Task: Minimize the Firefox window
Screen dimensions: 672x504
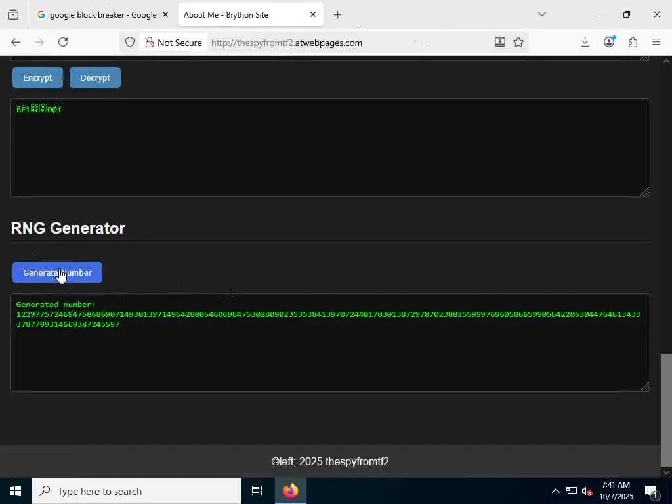Action: click(x=597, y=14)
